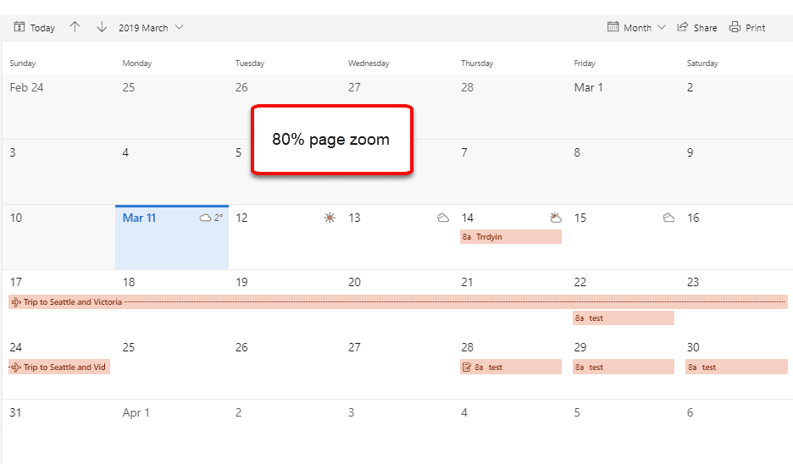The height and width of the screenshot is (464, 793).
Task: Click the partly sunny icon on March 14
Action: [x=555, y=218]
